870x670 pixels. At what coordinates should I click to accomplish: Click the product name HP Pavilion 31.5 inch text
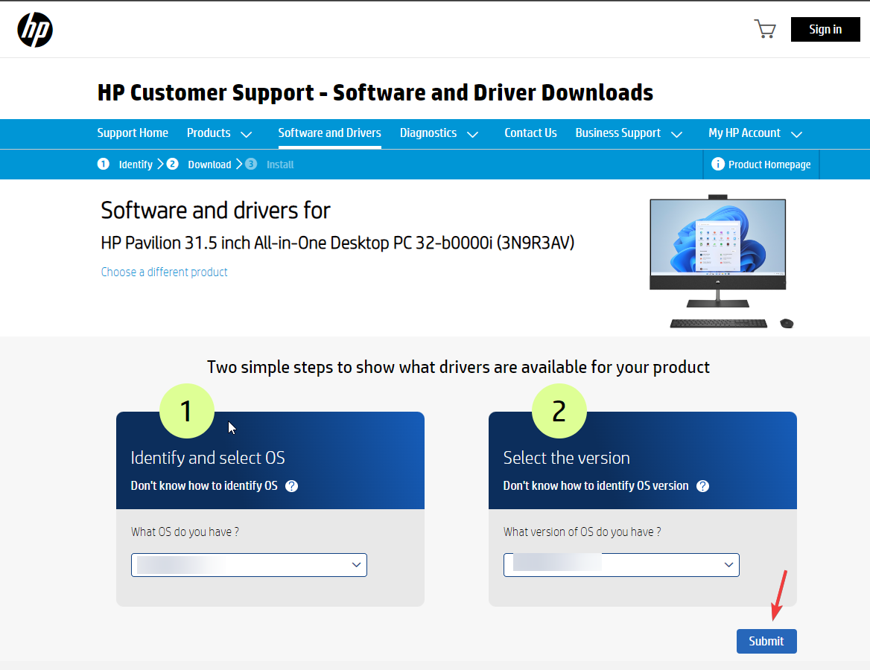click(x=337, y=243)
